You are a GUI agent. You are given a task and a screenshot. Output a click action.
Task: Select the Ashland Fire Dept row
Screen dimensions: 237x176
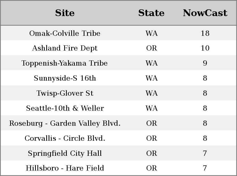coord(118,48)
